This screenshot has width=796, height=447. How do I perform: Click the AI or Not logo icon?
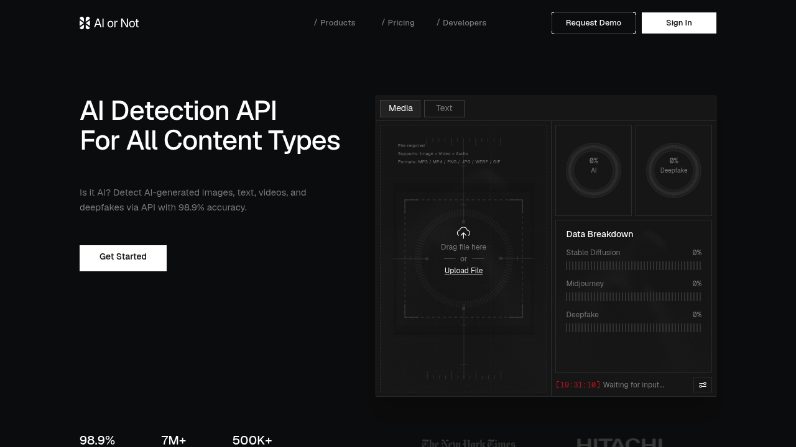coord(85,23)
